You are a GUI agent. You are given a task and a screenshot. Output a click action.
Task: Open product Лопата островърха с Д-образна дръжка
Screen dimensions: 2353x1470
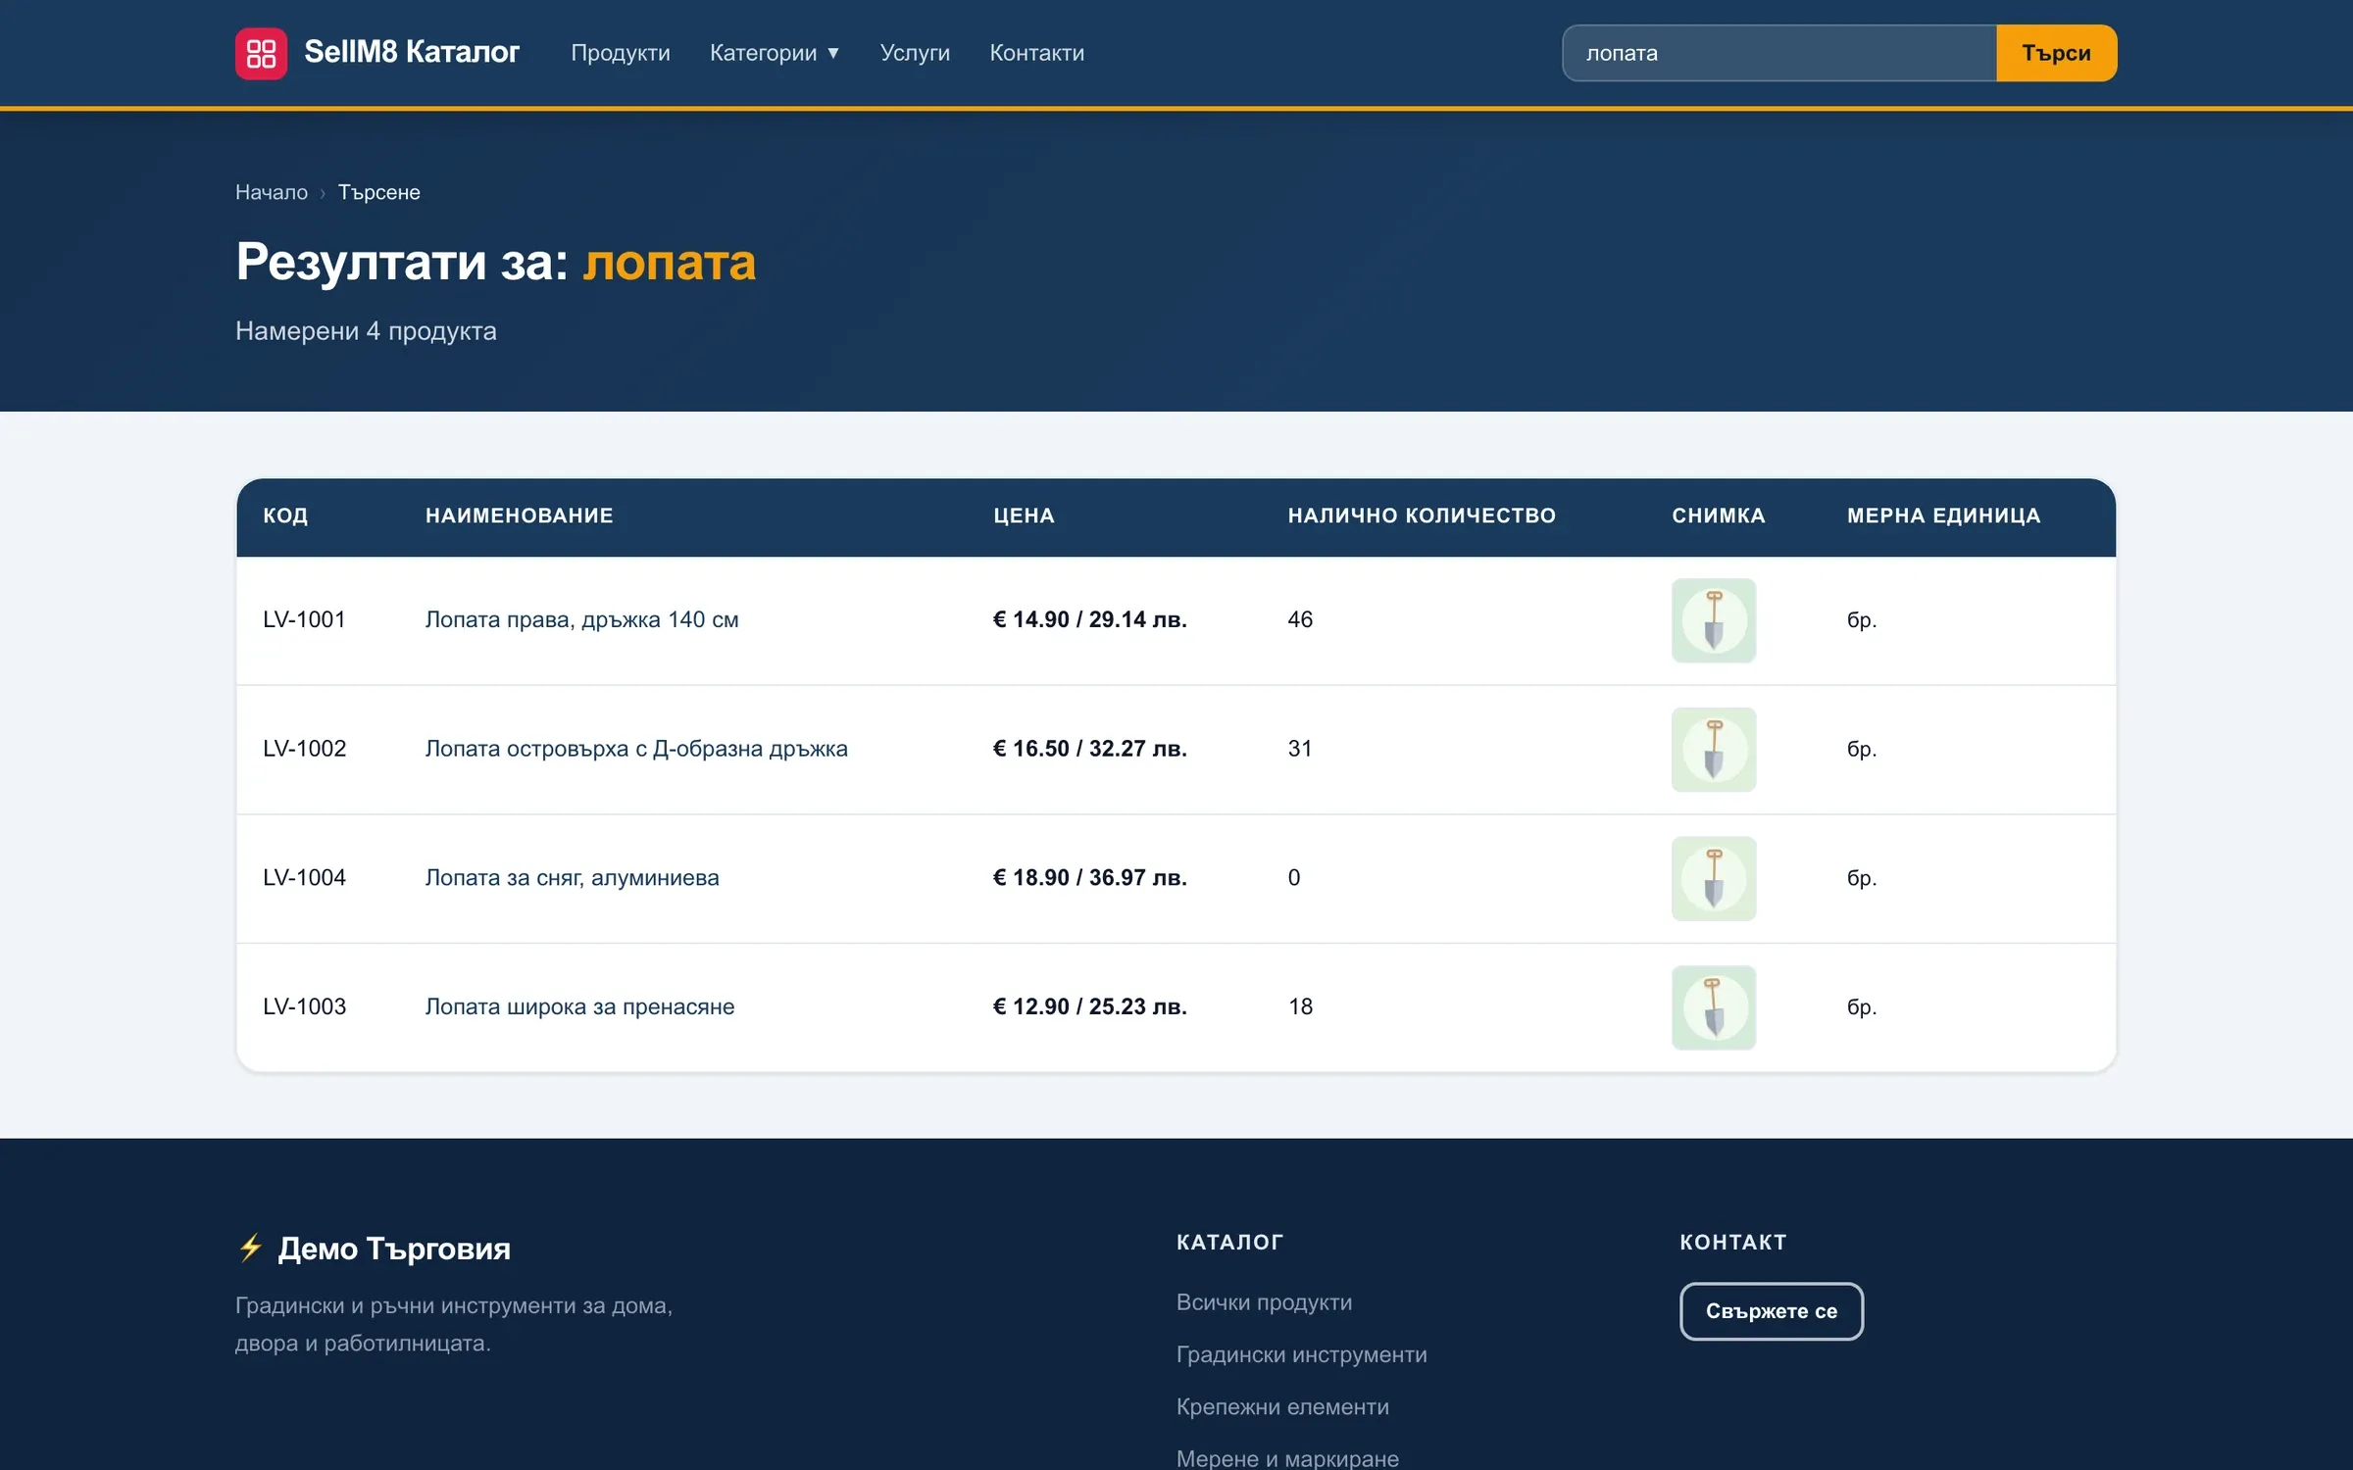(x=636, y=749)
